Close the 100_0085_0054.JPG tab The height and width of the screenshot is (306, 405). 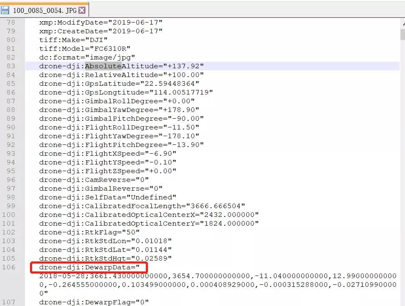pyautogui.click(x=82, y=10)
